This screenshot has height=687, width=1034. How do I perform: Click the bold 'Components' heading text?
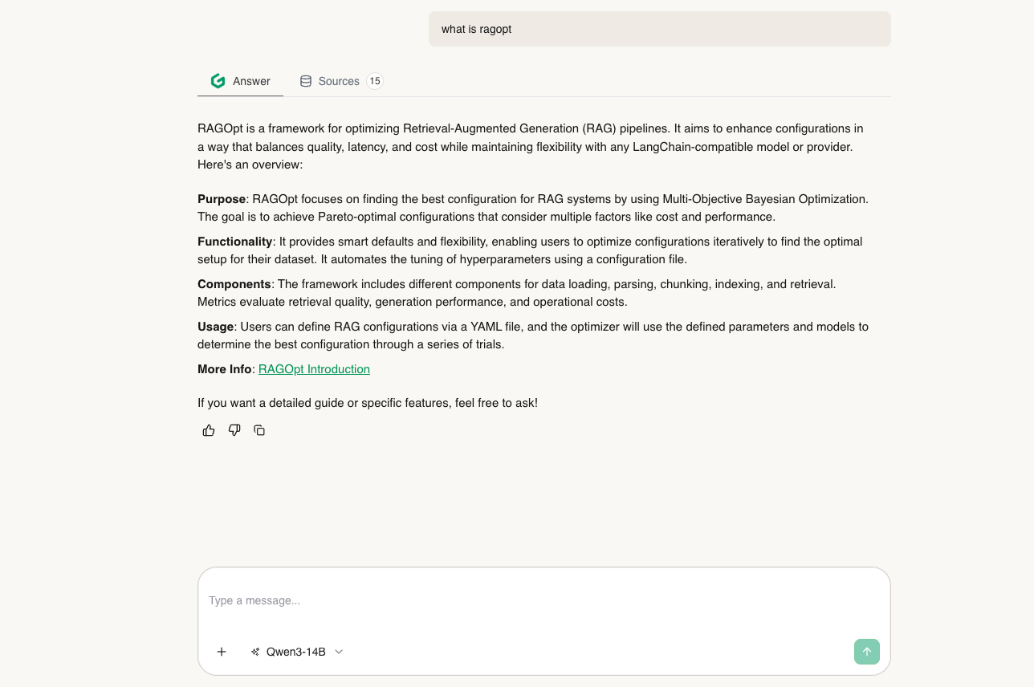[x=234, y=284]
